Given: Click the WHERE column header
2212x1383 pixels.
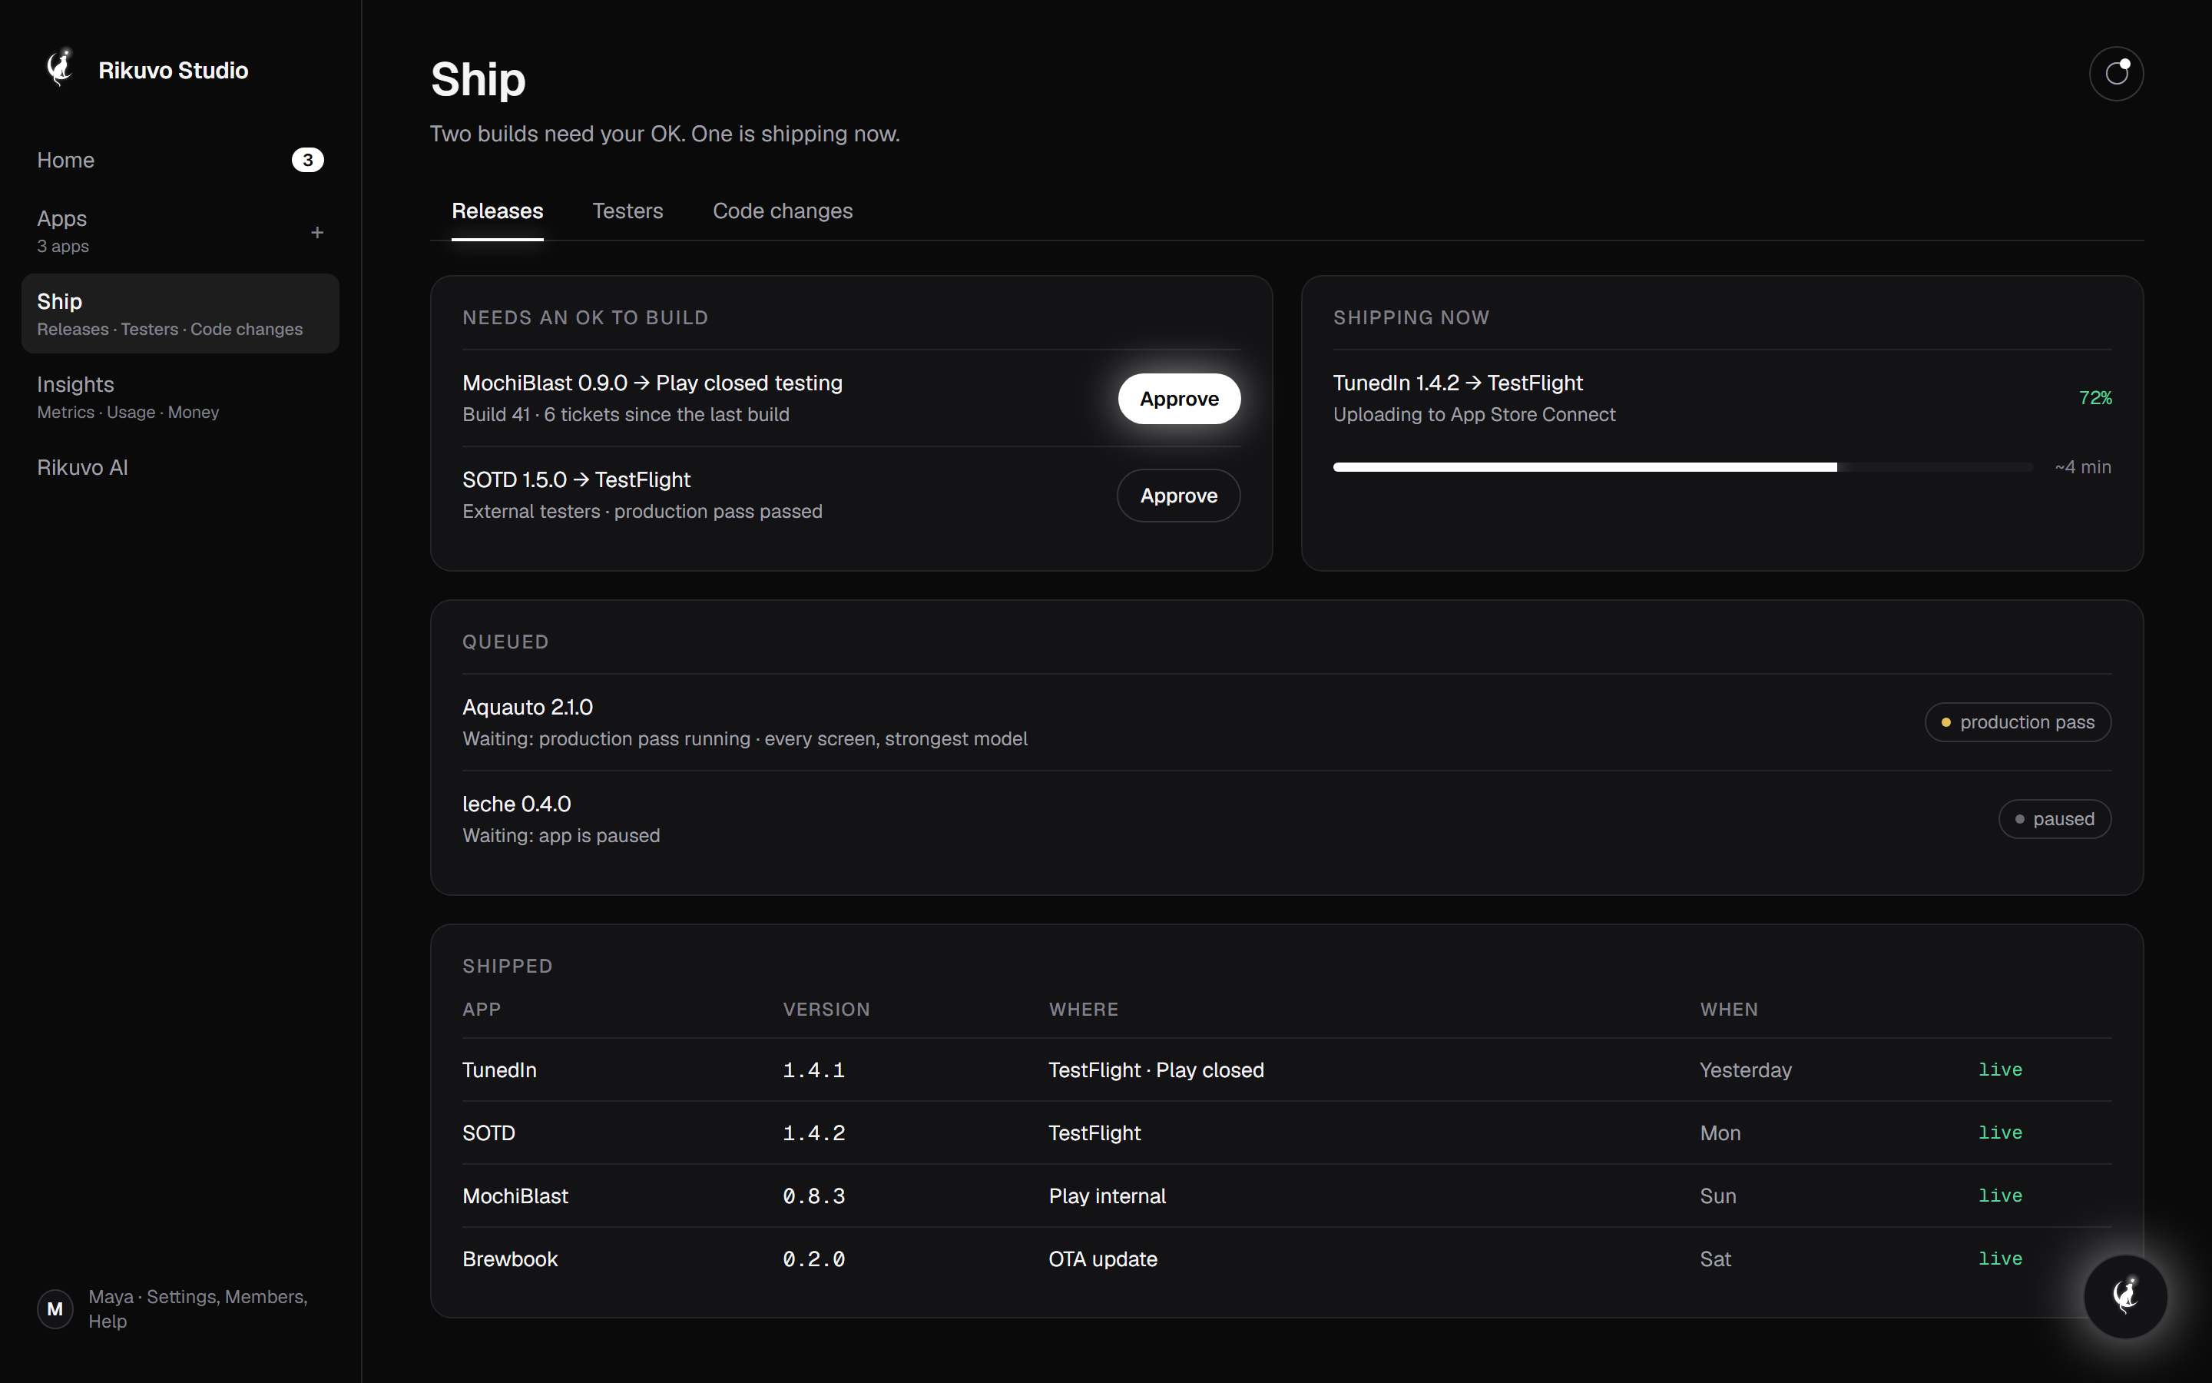Looking at the screenshot, I should 1083,1010.
